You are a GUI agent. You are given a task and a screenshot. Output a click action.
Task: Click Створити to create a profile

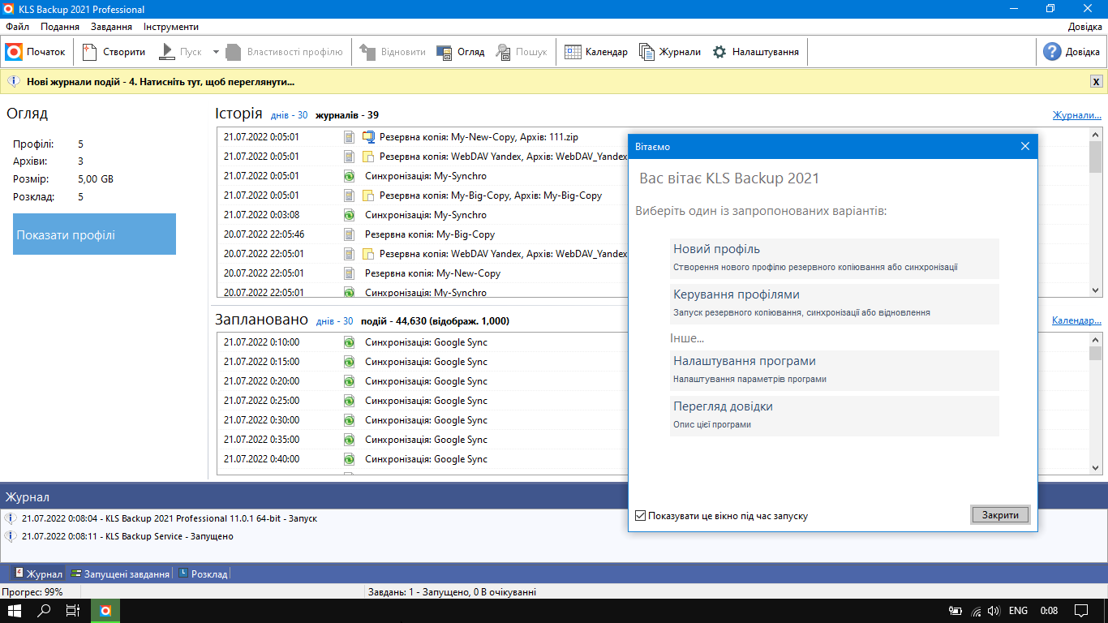click(114, 52)
